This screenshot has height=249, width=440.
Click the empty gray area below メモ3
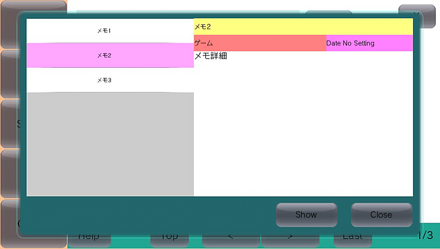click(x=110, y=144)
